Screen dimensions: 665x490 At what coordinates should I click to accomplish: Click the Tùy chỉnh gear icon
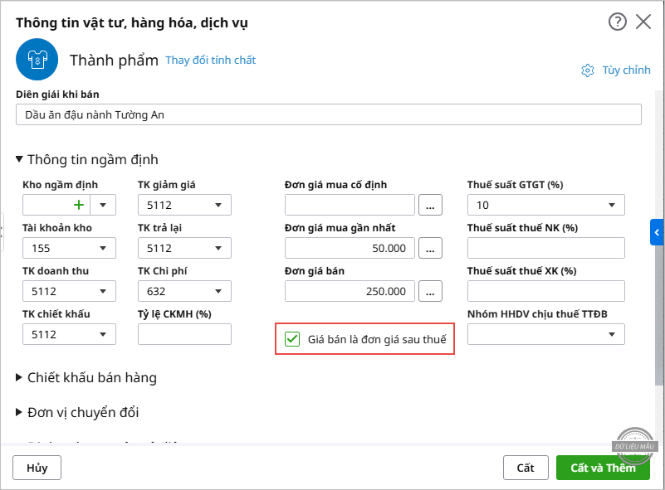coord(588,70)
